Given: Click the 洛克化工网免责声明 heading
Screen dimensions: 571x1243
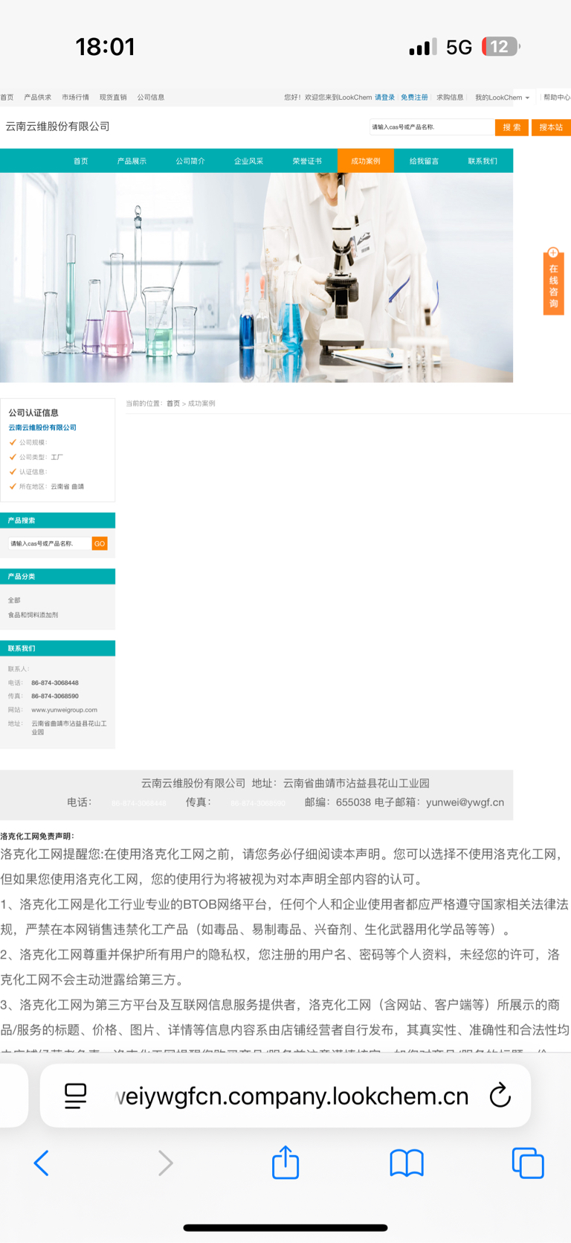Looking at the screenshot, I should pos(37,836).
